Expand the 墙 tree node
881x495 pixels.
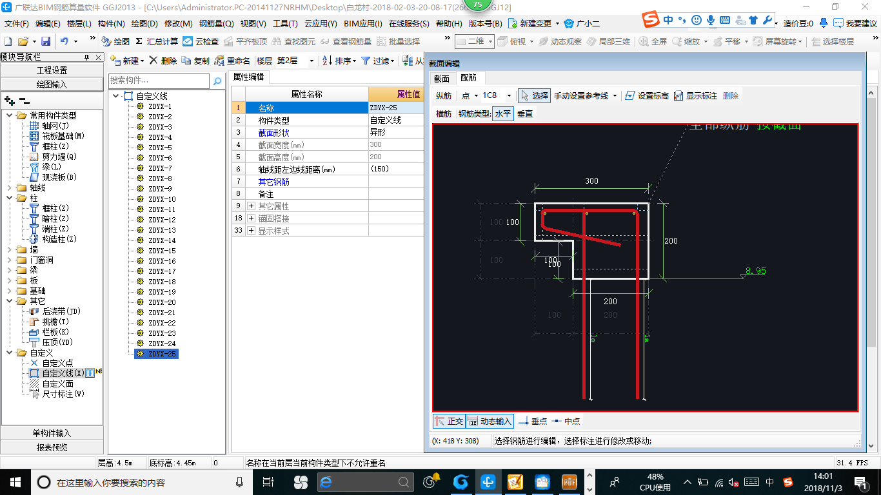(10, 249)
